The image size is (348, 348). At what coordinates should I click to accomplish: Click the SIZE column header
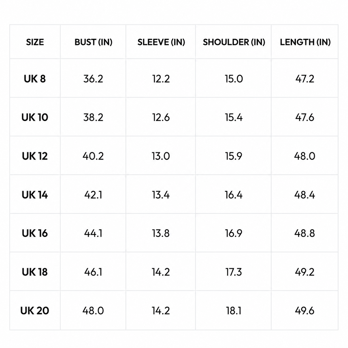[x=35, y=42]
